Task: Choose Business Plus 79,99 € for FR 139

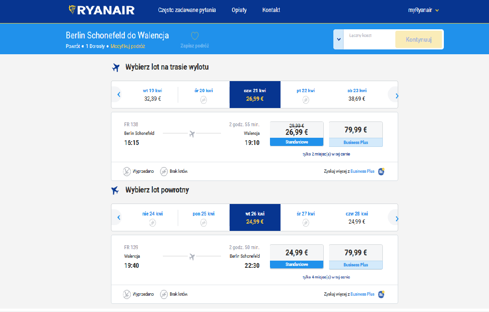Action: (x=356, y=257)
